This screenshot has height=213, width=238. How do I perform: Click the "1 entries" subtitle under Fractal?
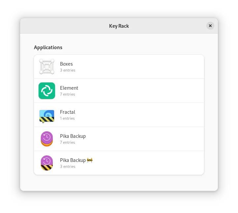point(67,118)
